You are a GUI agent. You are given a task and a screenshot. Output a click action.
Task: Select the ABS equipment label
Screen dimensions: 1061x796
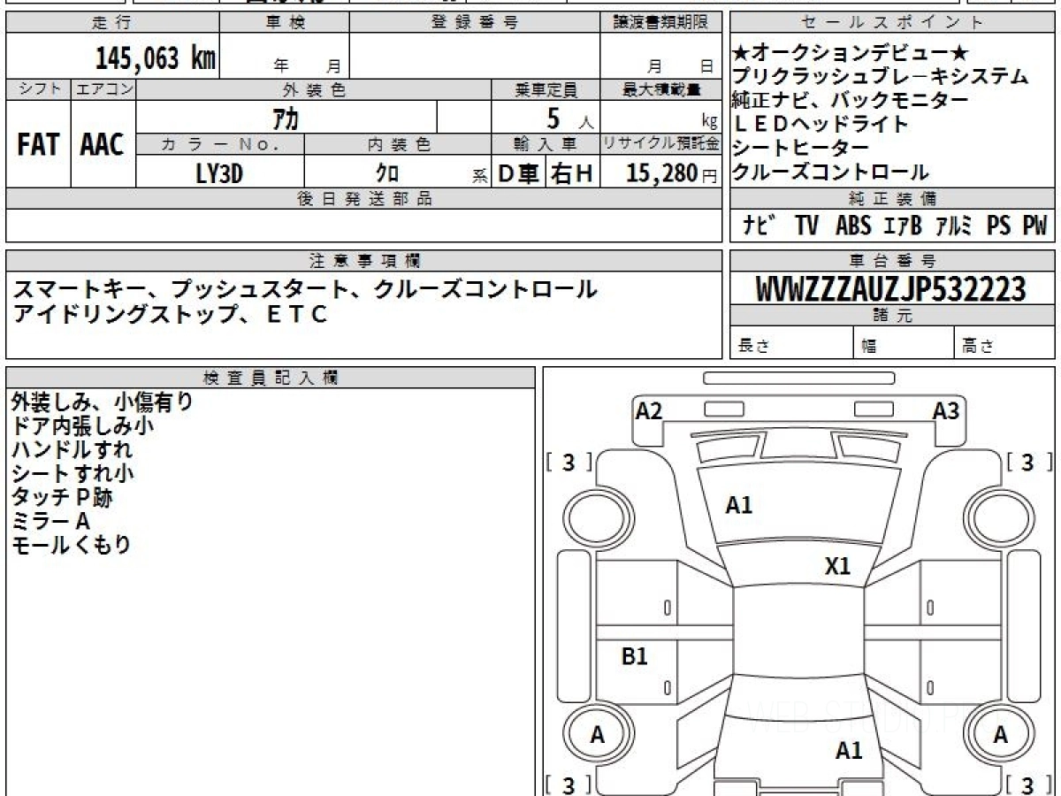pos(853,226)
